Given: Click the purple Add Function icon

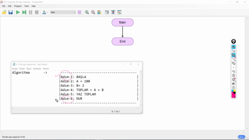Looking at the screenshot, I should 79,12.
